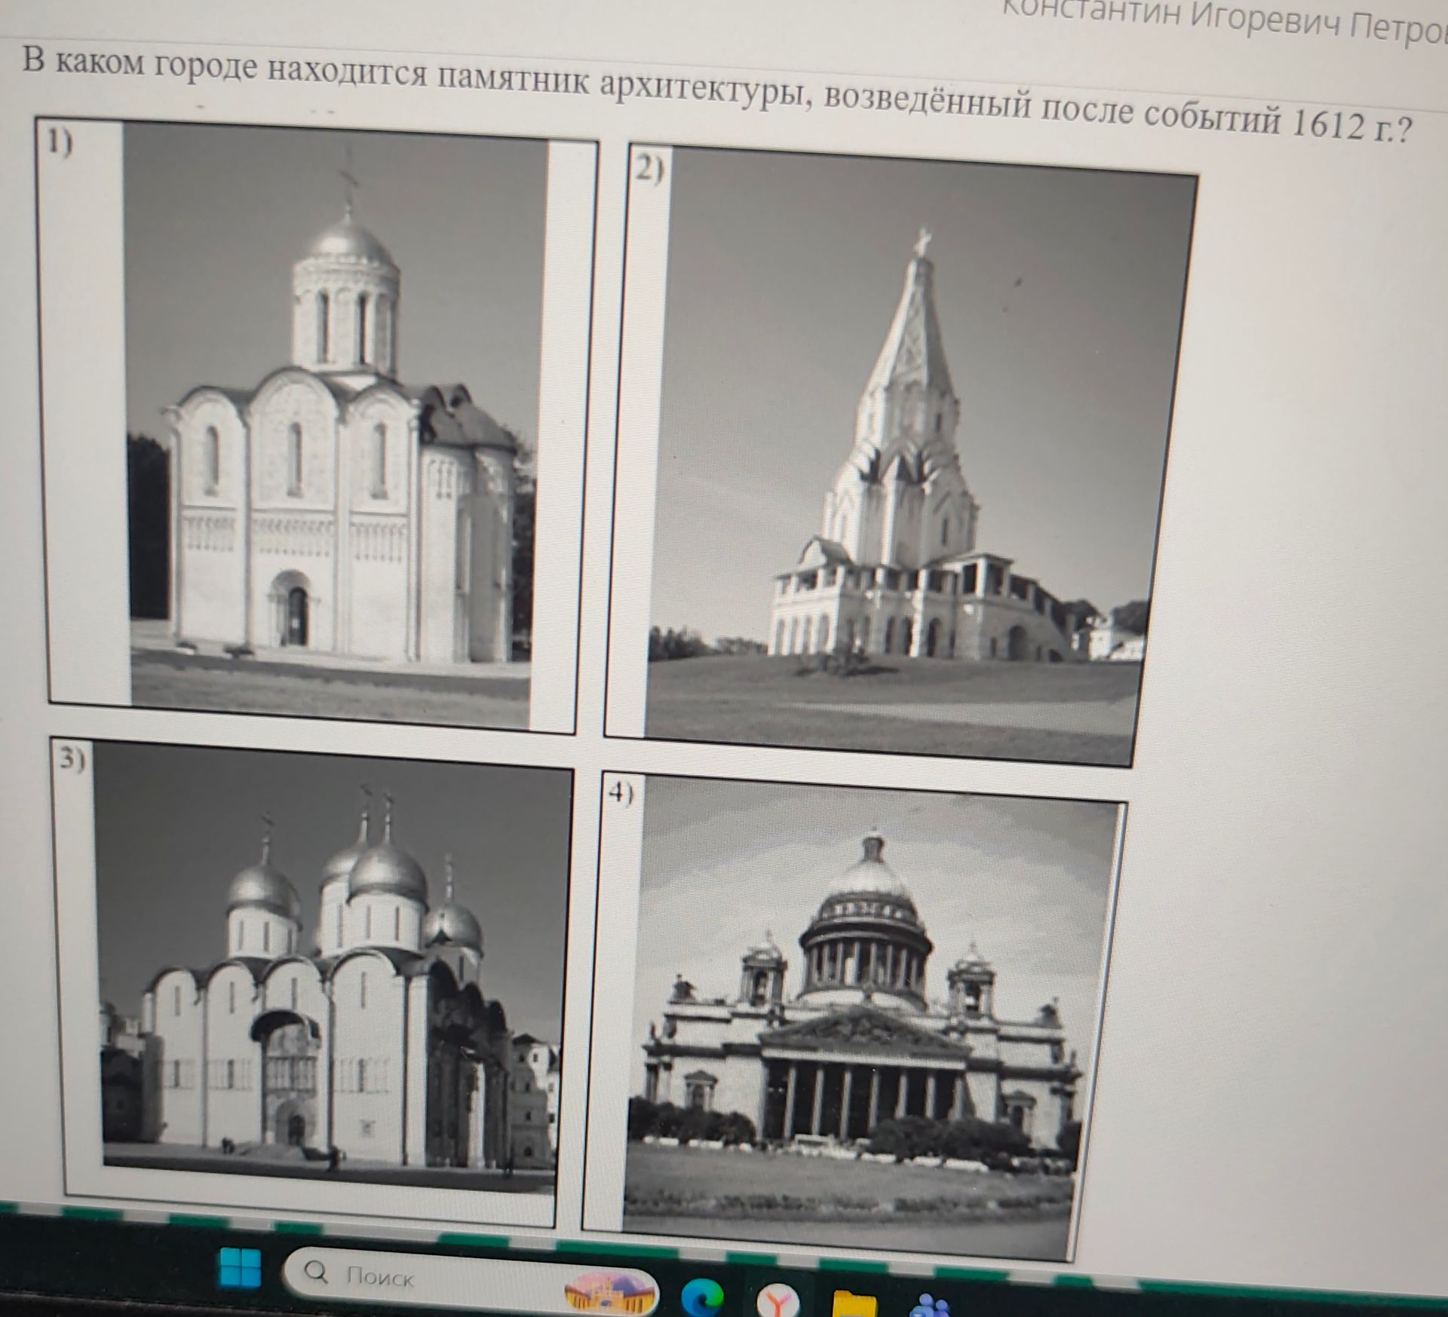
Task: Click the magnifier icon in the search box
Action: [316, 1273]
